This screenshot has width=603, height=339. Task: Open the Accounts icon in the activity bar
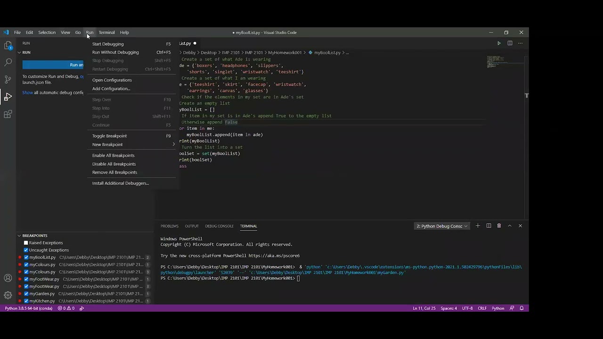(8, 278)
